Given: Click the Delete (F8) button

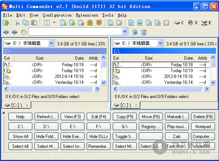Looking at the screenshot, I should [x=203, y=116].
